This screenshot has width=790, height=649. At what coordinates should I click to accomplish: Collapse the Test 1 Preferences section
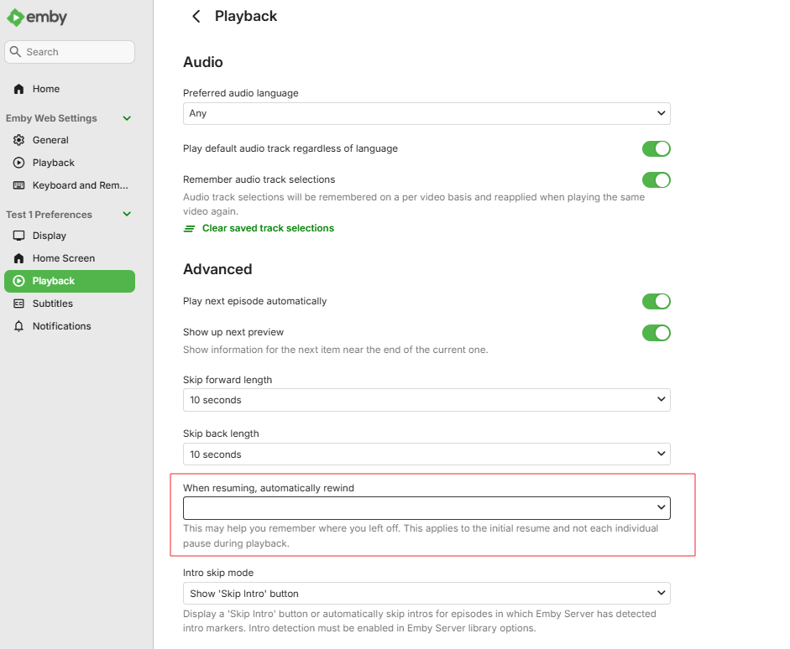click(x=127, y=215)
